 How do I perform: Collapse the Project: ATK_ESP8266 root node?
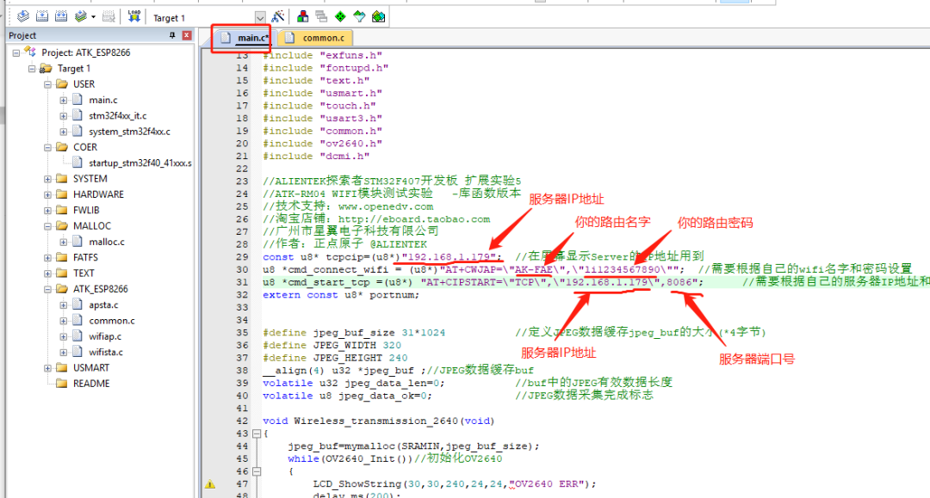(16, 52)
